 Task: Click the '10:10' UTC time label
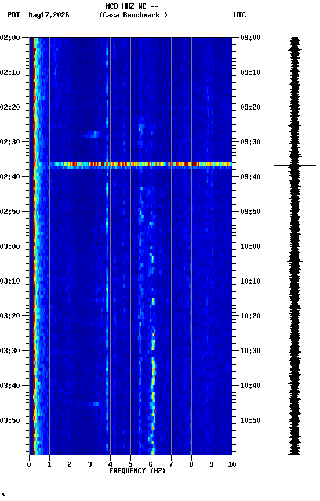[250, 281]
